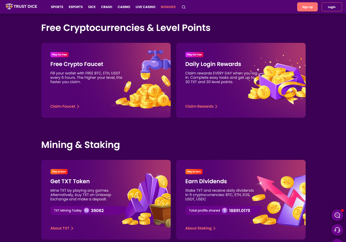Open the Crash game menu

[x=107, y=7]
